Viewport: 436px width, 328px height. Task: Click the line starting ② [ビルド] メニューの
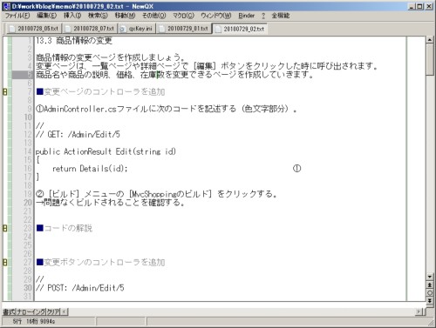click(157, 194)
